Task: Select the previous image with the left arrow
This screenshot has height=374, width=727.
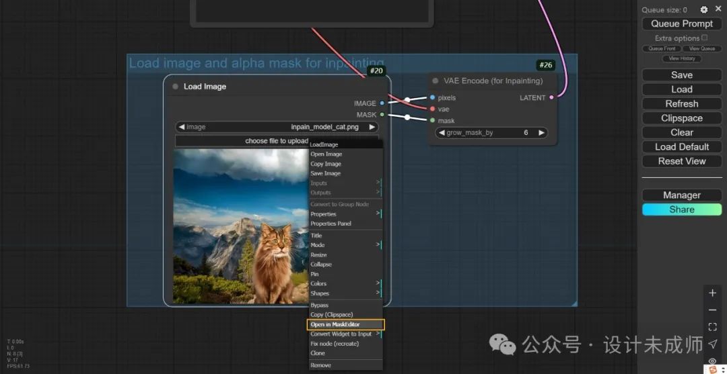Action: point(181,127)
